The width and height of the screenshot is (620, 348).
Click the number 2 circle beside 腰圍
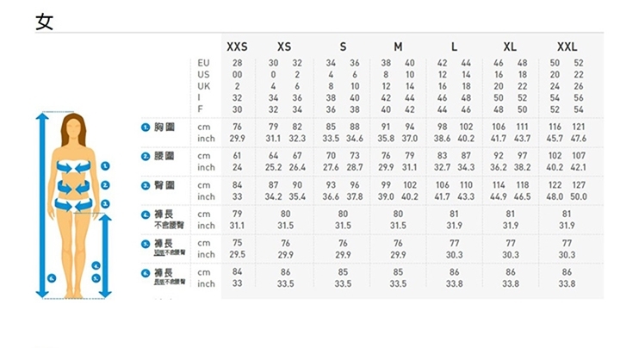point(146,156)
